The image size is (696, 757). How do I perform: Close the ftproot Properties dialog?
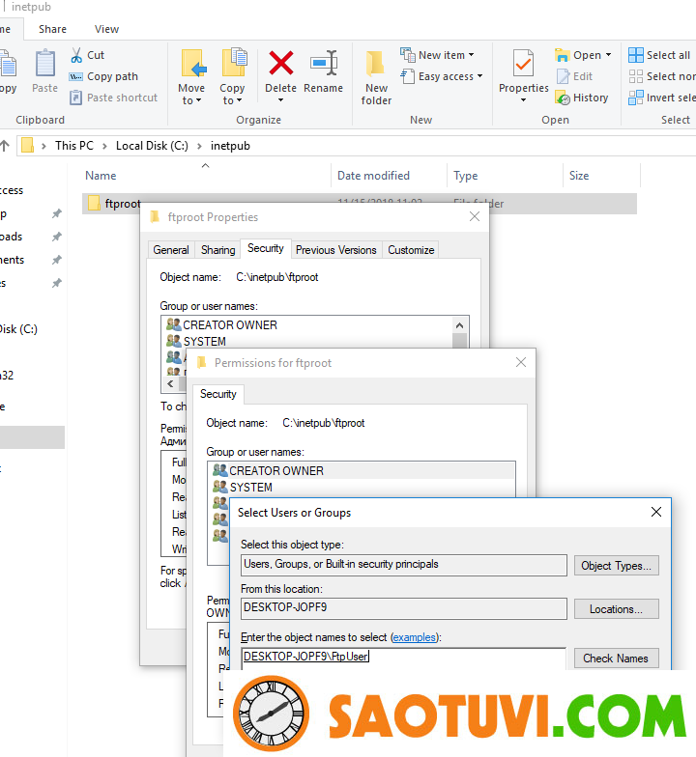475,216
